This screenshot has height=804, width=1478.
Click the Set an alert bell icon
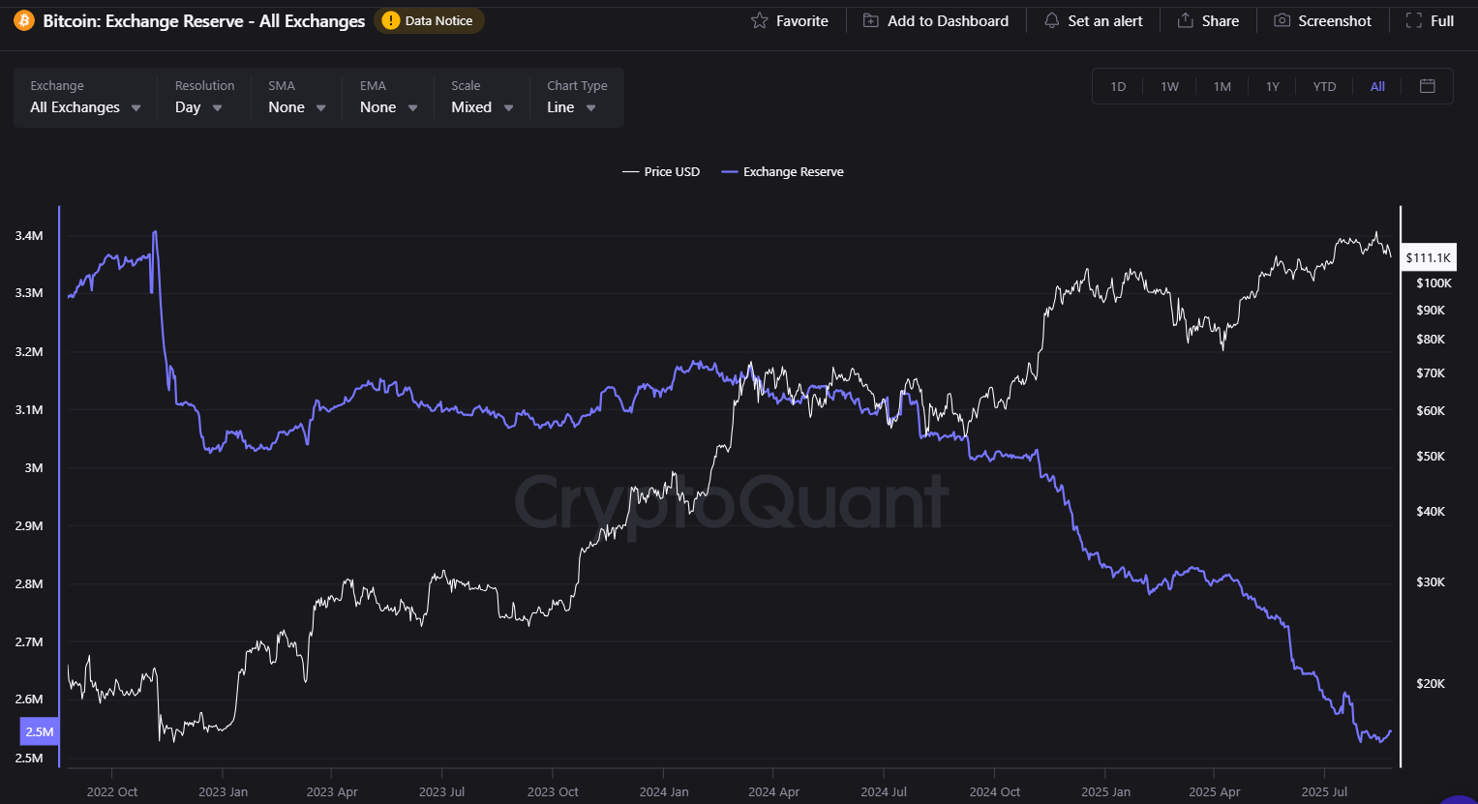[x=1052, y=20]
